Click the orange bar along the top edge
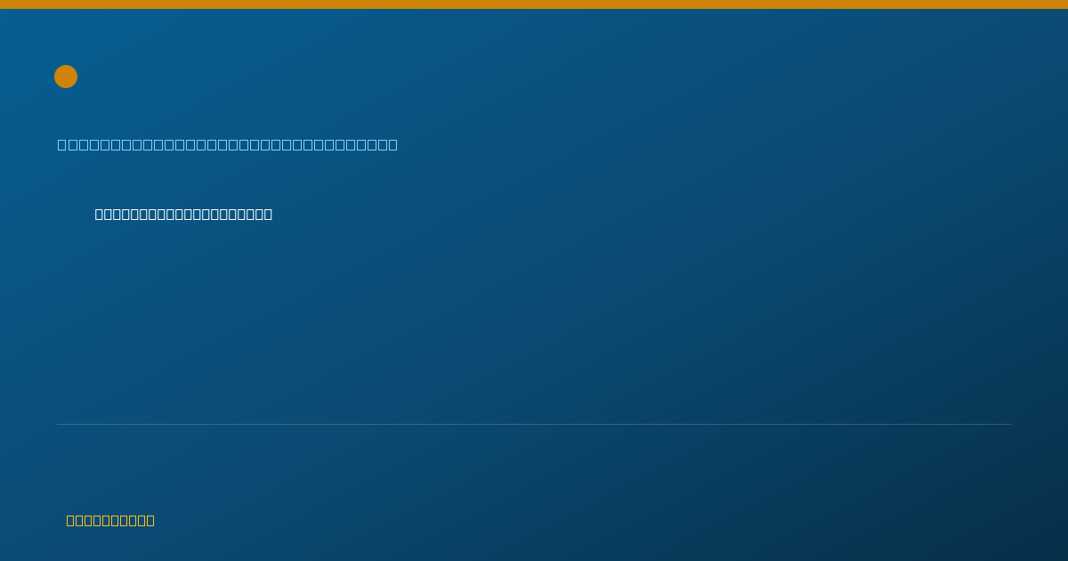Screen dimensions: 1068x561 click(x=534, y=4)
